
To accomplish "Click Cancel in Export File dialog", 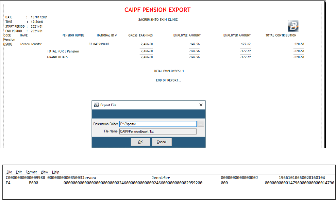I will (162, 142).
